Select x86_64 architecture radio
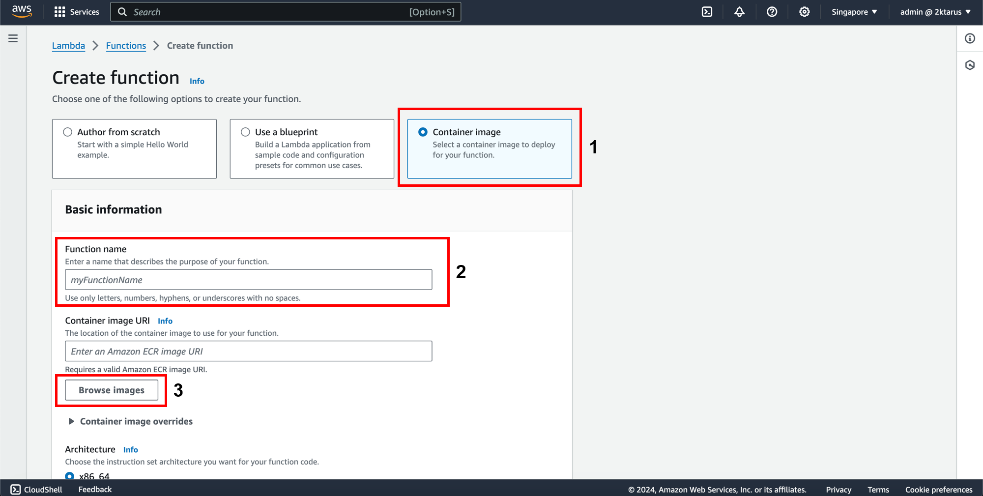The image size is (983, 496). pyautogui.click(x=69, y=476)
